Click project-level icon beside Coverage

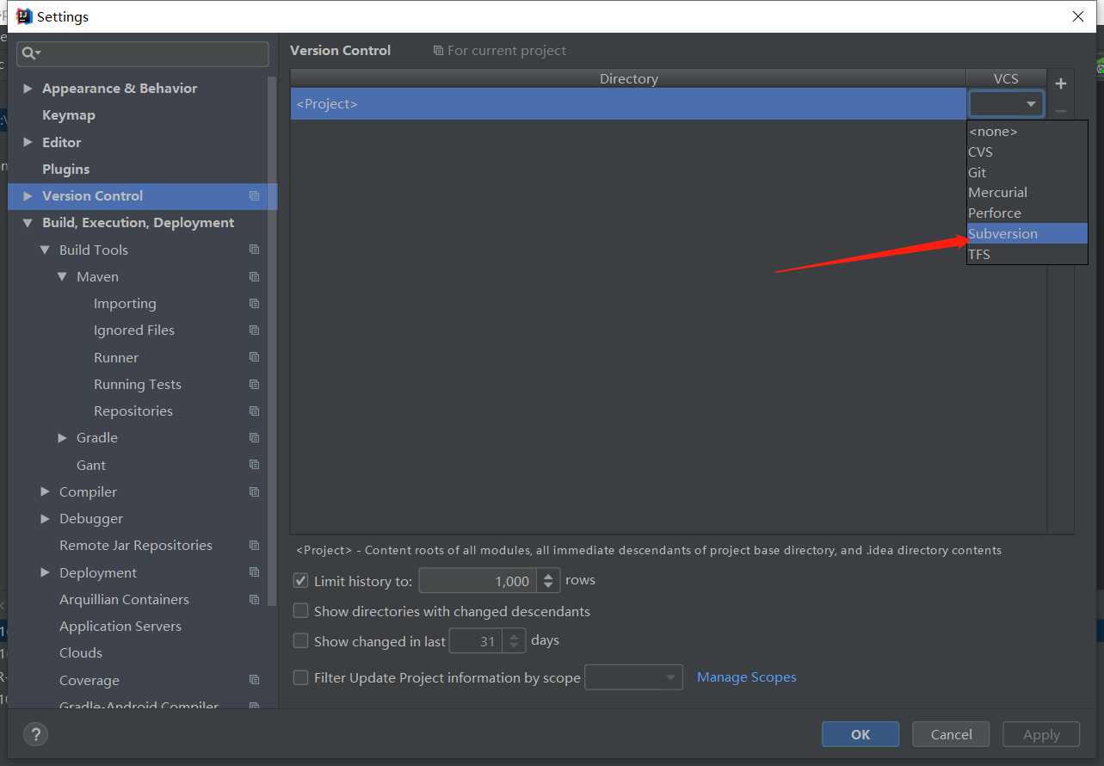pyautogui.click(x=254, y=680)
